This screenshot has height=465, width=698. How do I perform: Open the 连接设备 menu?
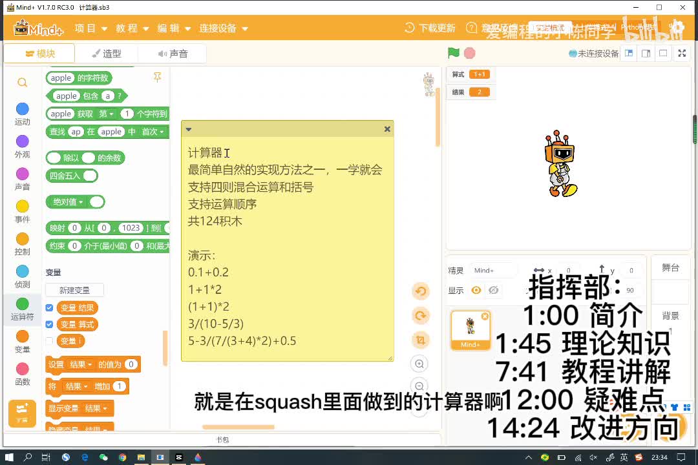coord(223,28)
